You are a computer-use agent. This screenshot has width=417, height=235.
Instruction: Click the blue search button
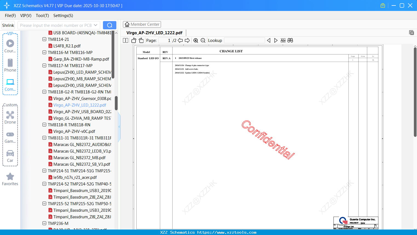point(110,25)
